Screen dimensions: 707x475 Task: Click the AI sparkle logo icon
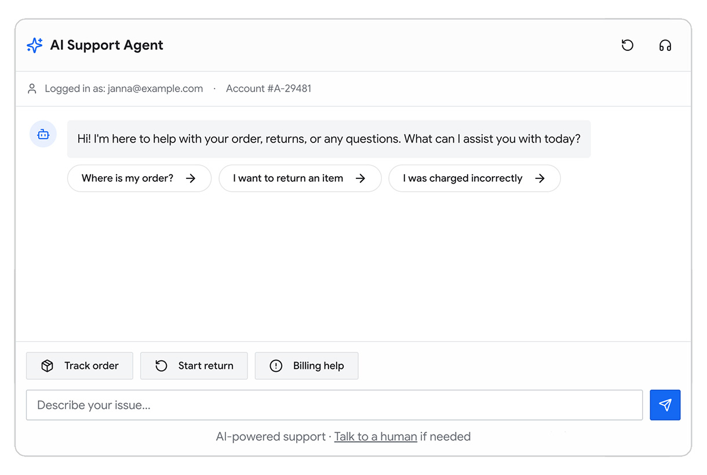[x=35, y=45]
